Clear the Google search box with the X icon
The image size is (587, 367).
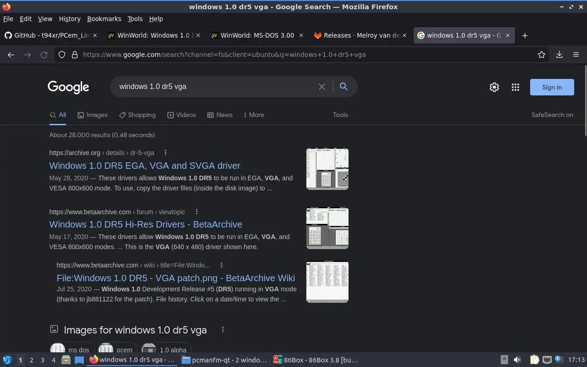click(322, 87)
